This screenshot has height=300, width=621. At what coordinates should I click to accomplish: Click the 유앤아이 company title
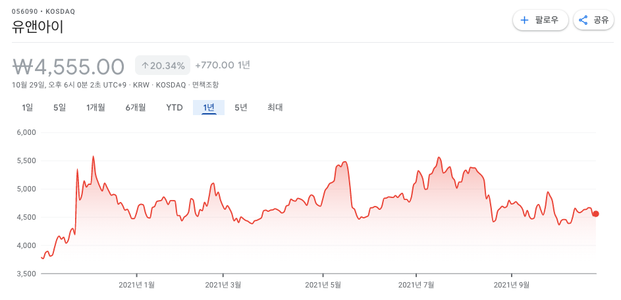click(38, 27)
